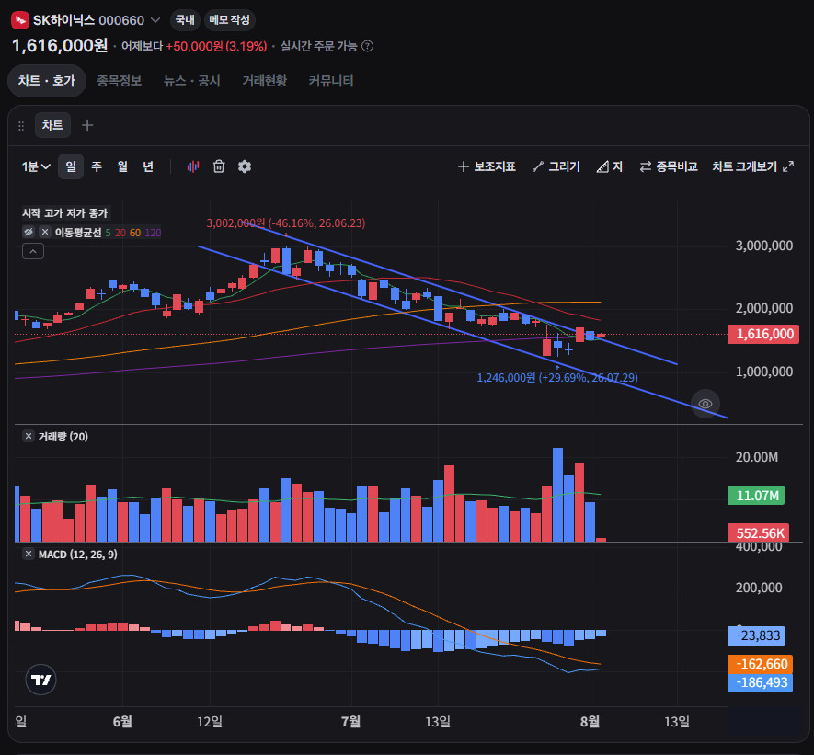Image resolution: width=814 pixels, height=755 pixels.
Task: Toggle moving average visibility eye icon
Action: pyautogui.click(x=29, y=232)
